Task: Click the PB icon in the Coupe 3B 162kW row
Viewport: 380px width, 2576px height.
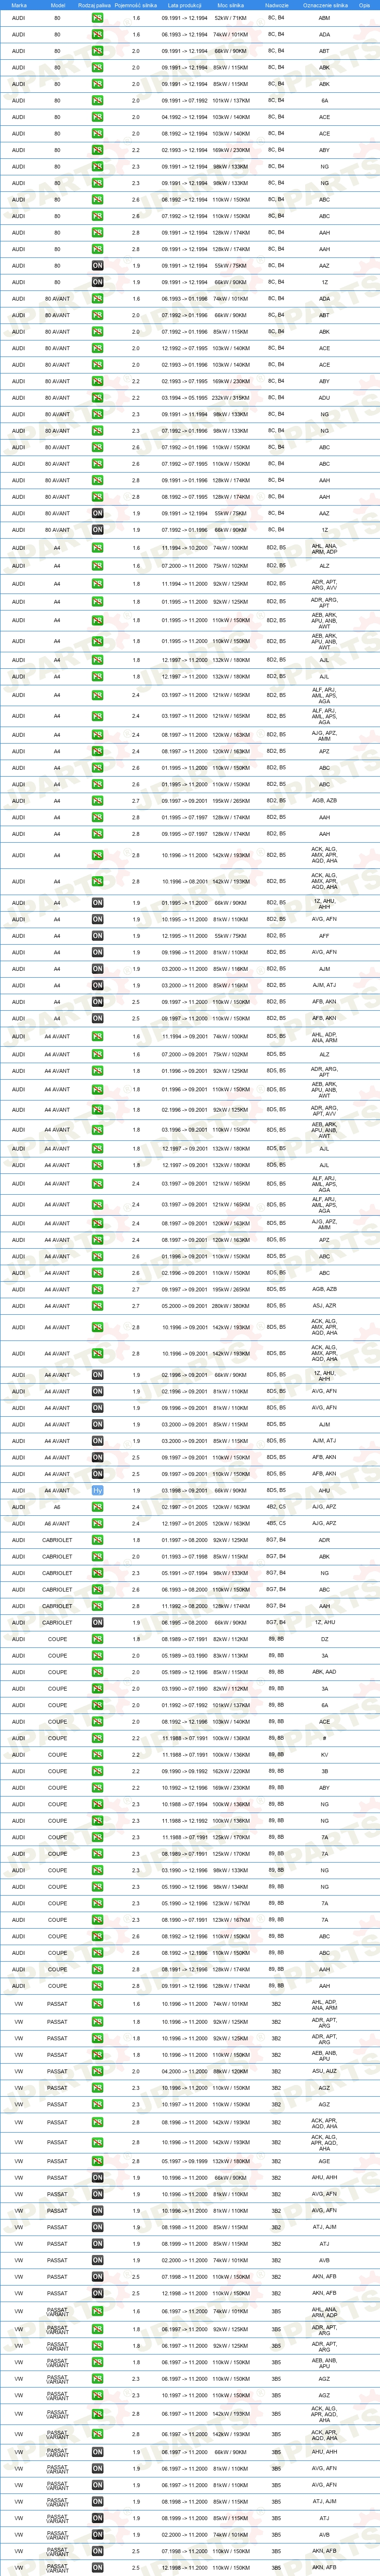Action: [97, 1771]
